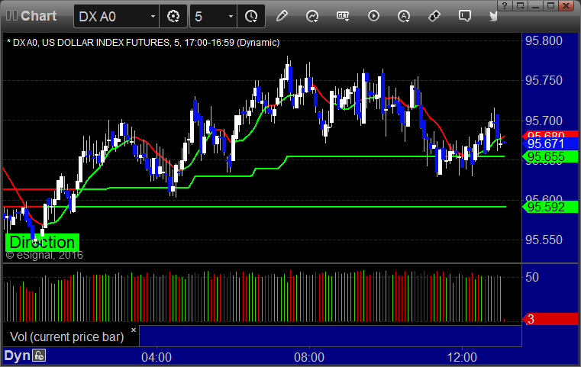581x367 pixels.
Task: Click the Dyn scaling button
Action: pos(17,356)
